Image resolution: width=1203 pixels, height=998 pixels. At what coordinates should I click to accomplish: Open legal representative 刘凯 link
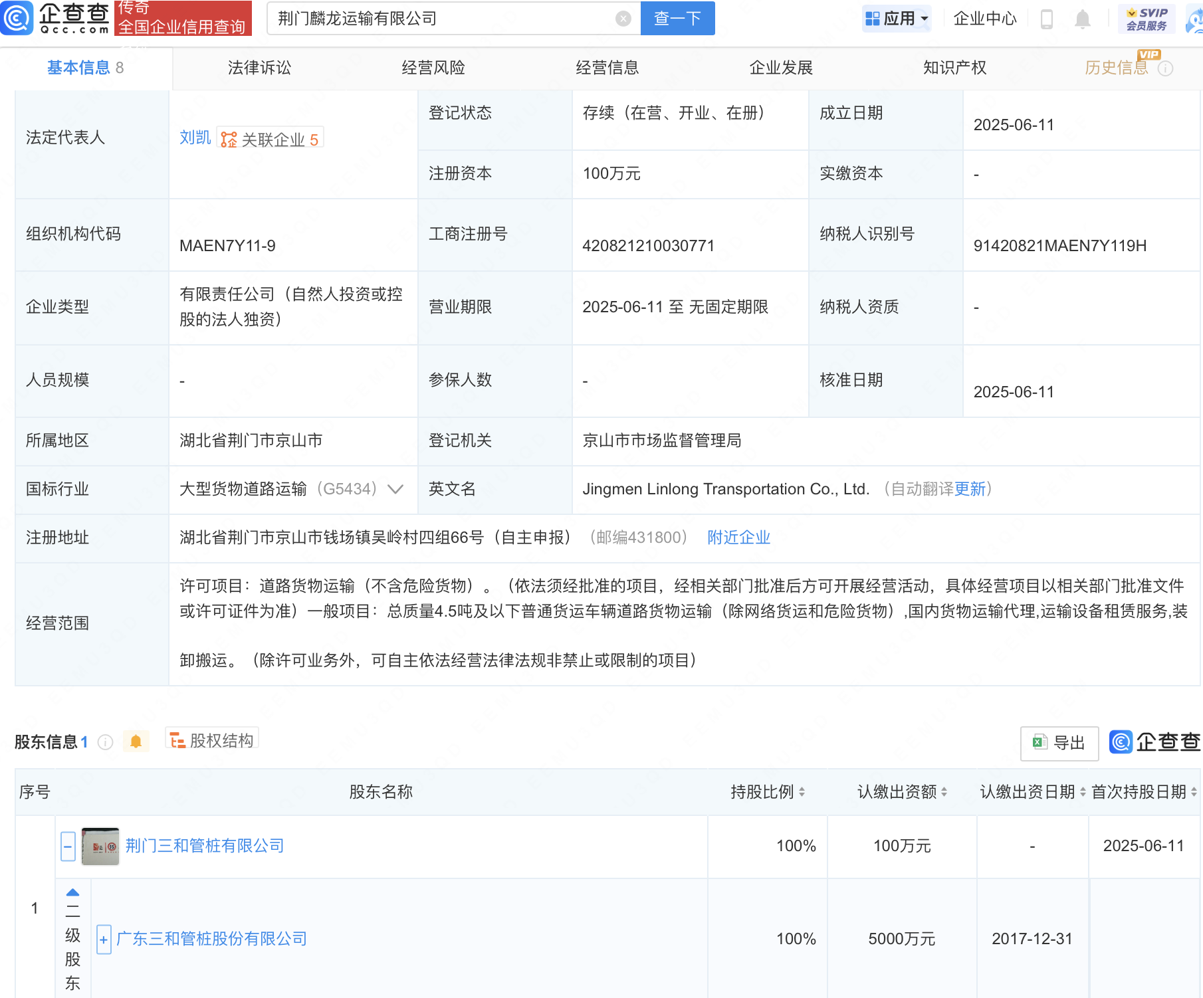[x=195, y=138]
